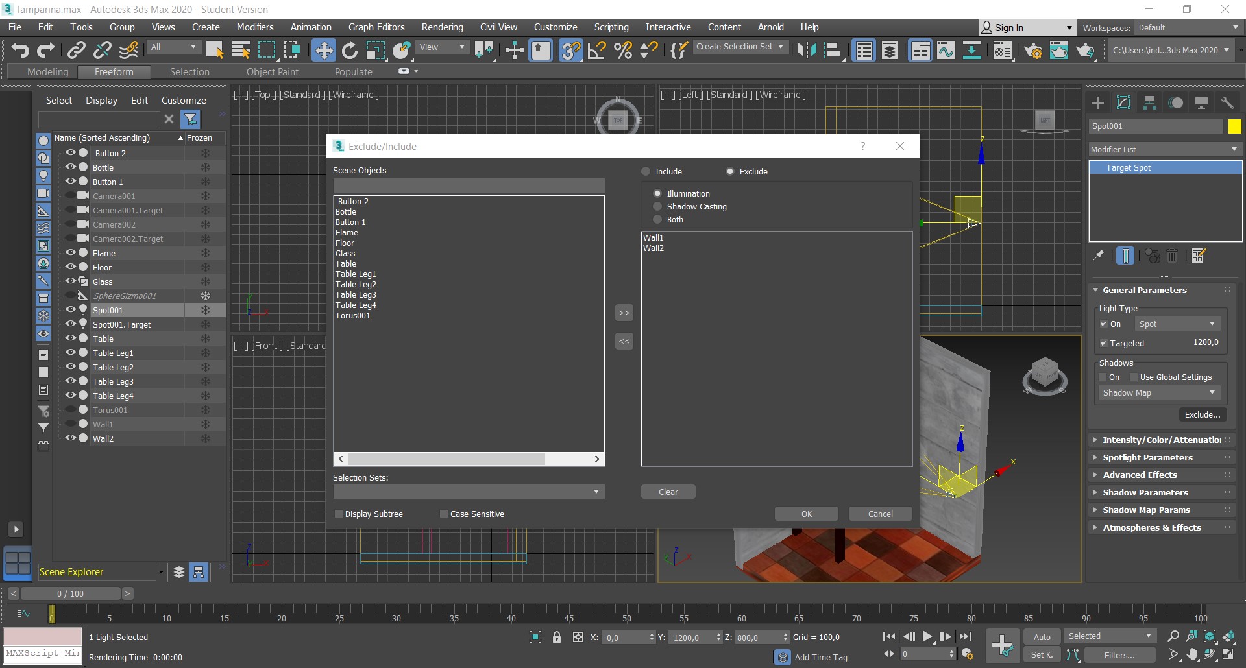Select the Exclude radio button
The height and width of the screenshot is (668, 1246).
tap(729, 171)
